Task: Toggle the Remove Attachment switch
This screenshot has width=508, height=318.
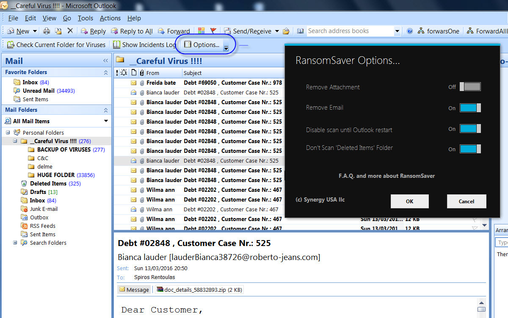Action: (x=470, y=87)
